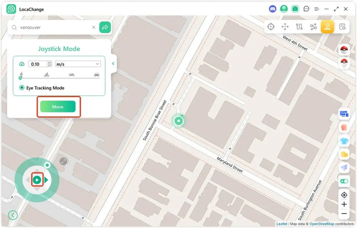Click the speed slider handle
This screenshot has width=357, height=228.
(x=20, y=78)
